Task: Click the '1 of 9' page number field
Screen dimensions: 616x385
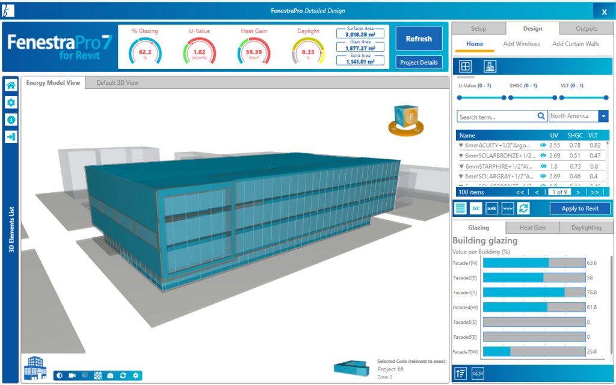Action: point(560,192)
